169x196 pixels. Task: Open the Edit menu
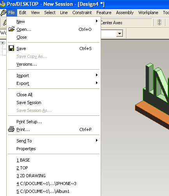[23, 13]
